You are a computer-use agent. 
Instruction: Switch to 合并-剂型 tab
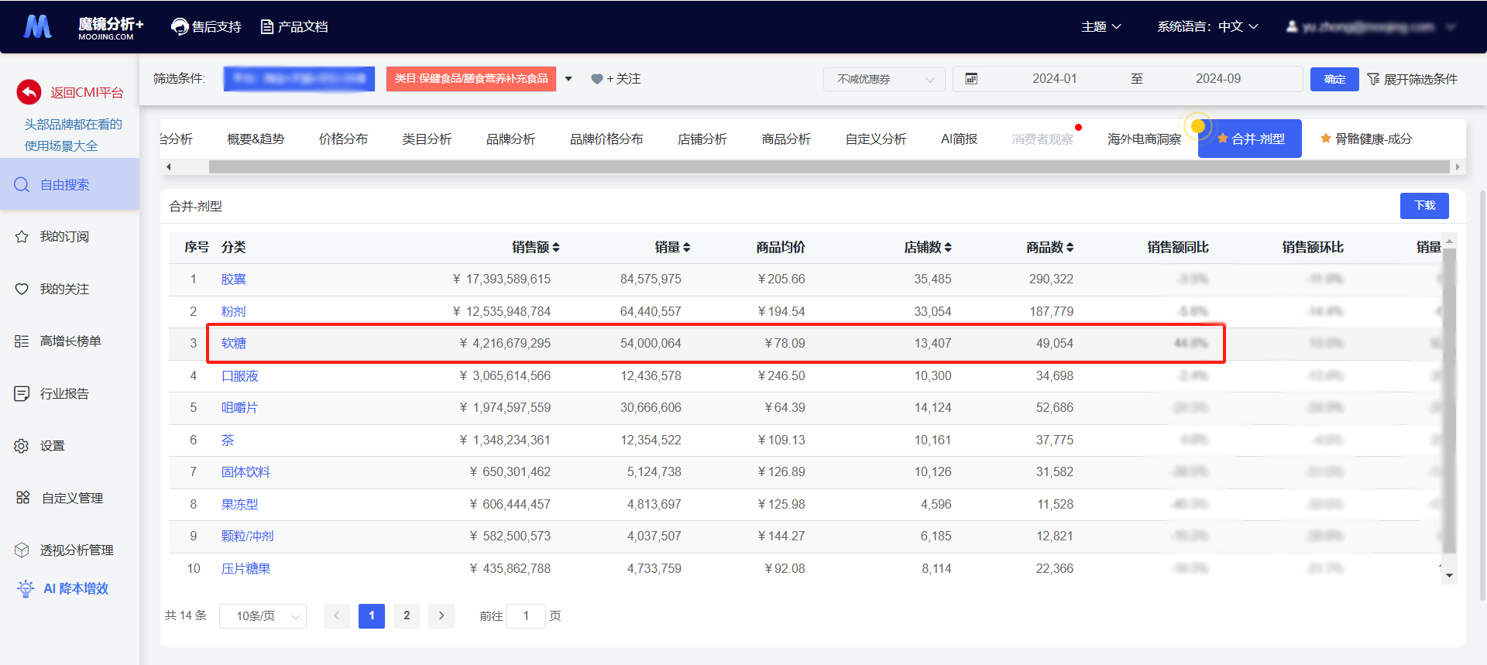(x=1249, y=139)
